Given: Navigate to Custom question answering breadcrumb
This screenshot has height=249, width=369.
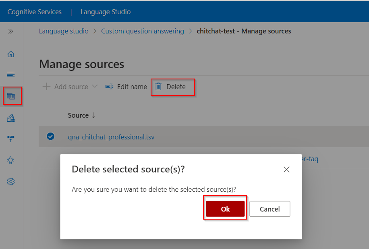Looking at the screenshot, I should (x=142, y=31).
